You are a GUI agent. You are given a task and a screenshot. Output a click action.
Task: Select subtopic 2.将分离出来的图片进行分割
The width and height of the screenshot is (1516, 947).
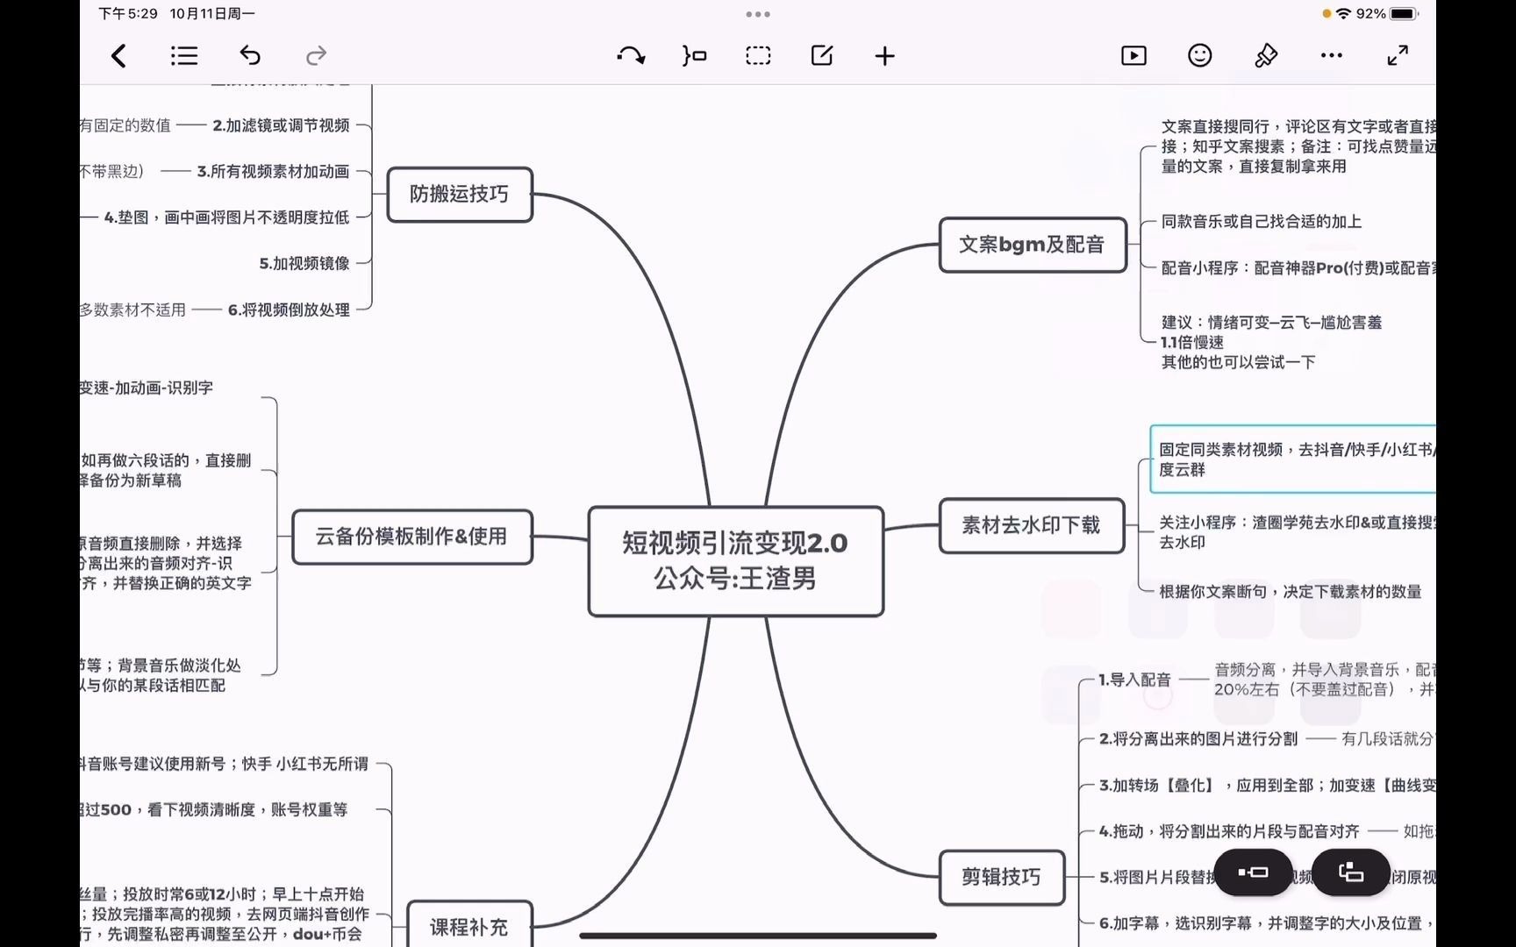1198,739
